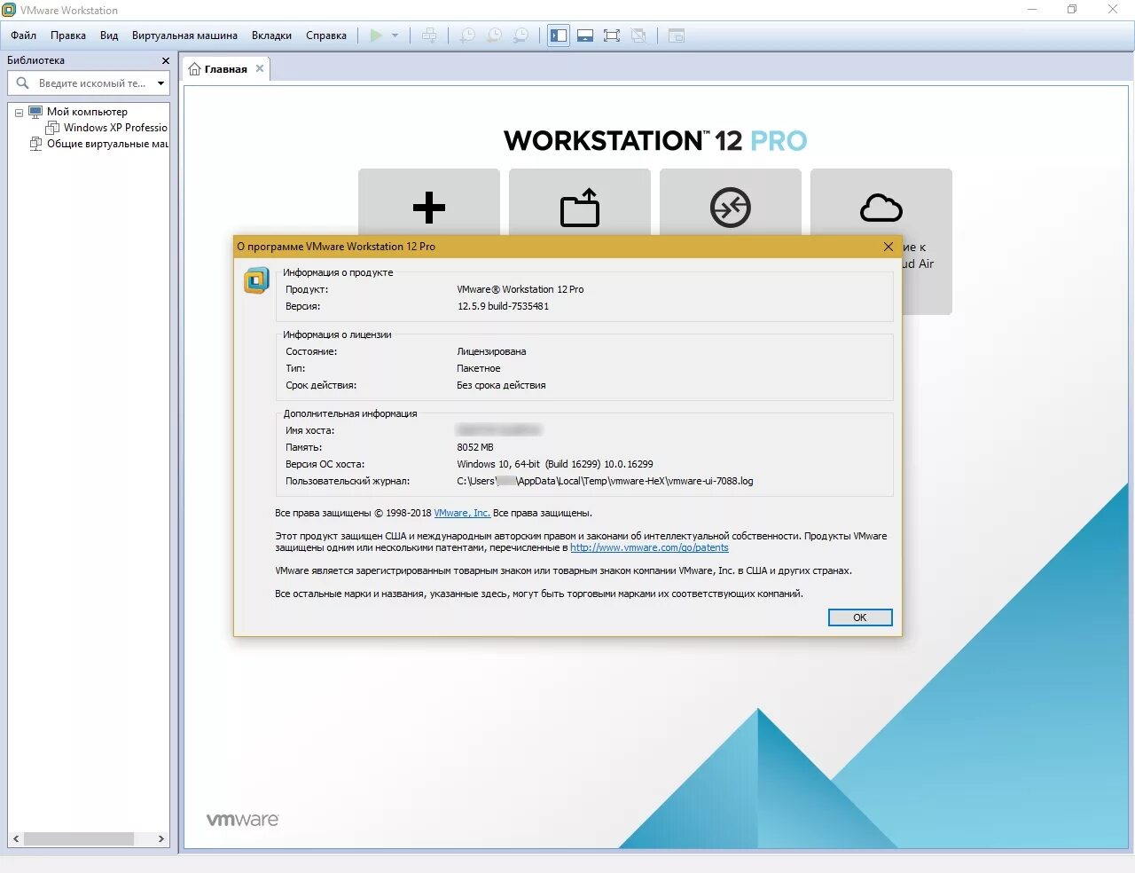Click the Open Virtual Machine tile icon
Screen dimensions: 1135x873
(580, 208)
